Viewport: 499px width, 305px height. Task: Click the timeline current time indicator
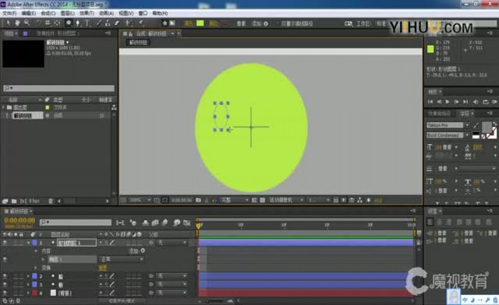point(198,226)
